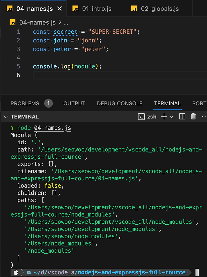Click the JS icon on 02-globals.js tab
This screenshot has height=277, width=207.
click(134, 9)
